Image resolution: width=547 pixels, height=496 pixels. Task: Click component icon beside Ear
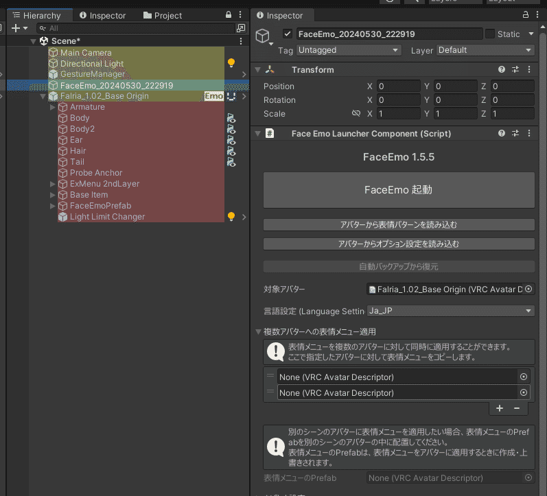tap(231, 140)
